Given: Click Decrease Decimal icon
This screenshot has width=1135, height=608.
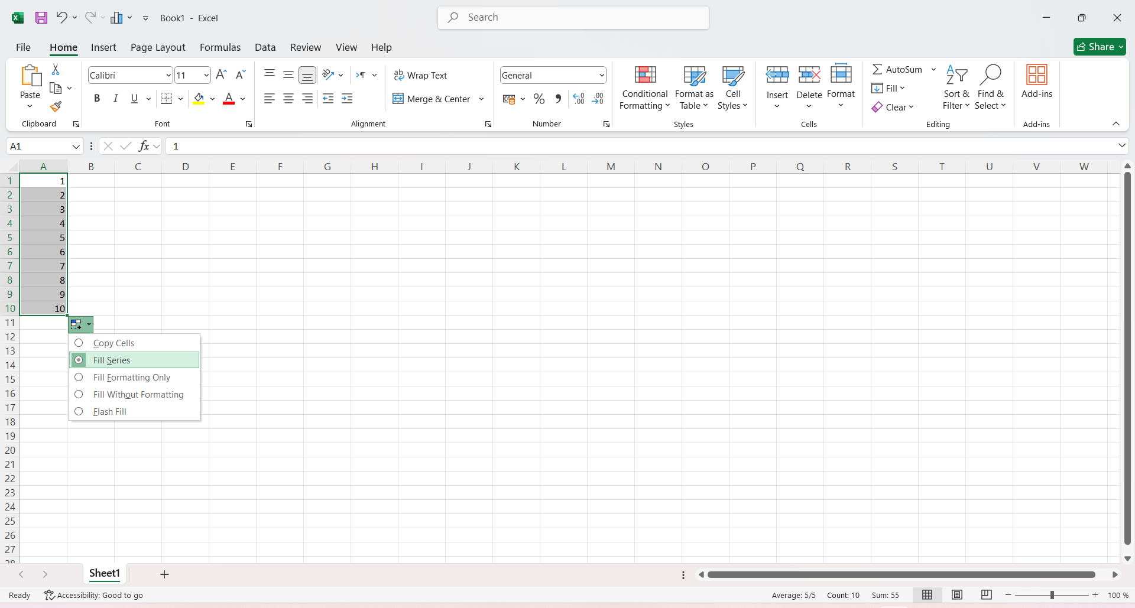Looking at the screenshot, I should pos(598,99).
